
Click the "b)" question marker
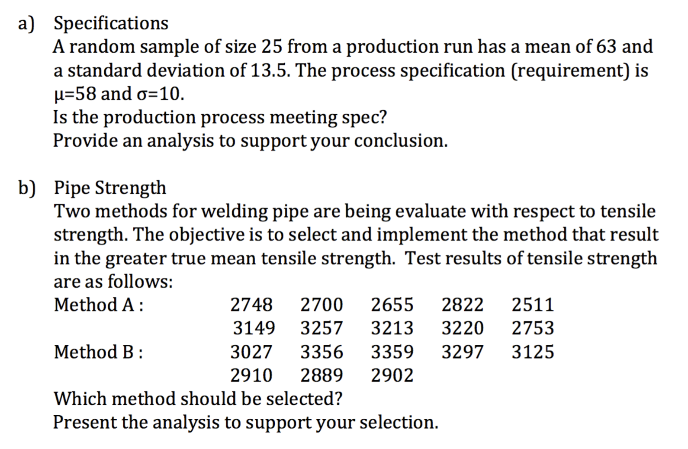(26, 189)
